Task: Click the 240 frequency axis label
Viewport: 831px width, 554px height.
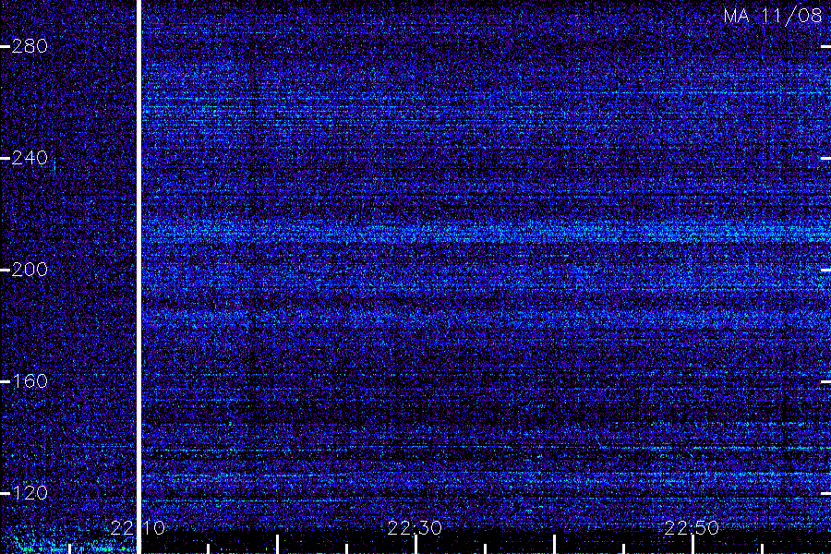Action: (30, 158)
